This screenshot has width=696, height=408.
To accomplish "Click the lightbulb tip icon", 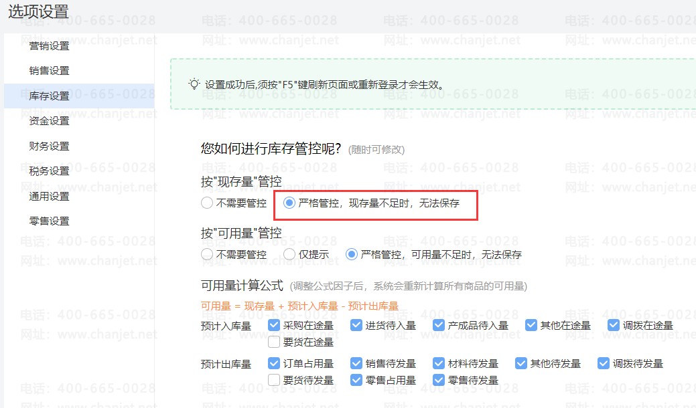I will click(x=194, y=84).
